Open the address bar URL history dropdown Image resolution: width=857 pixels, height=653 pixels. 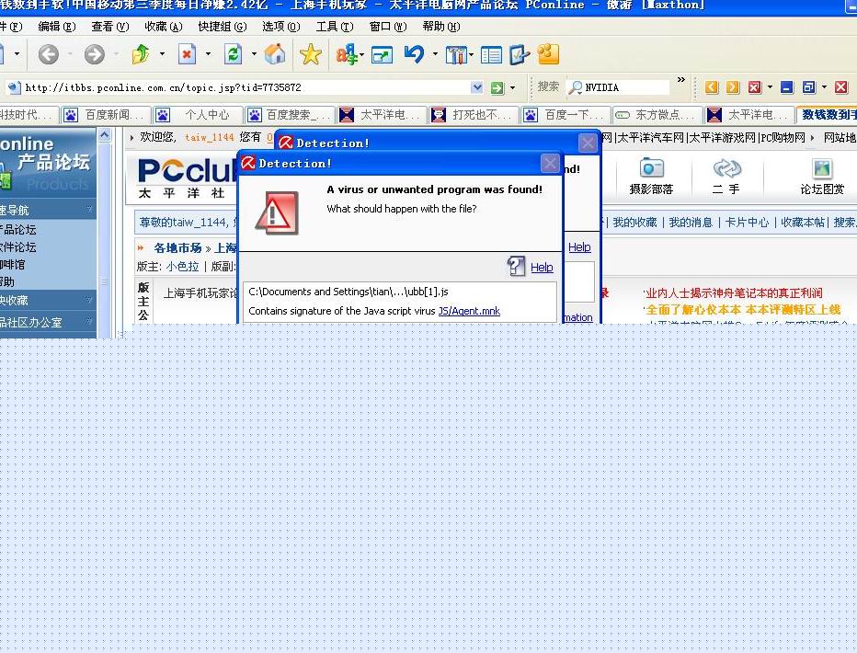click(476, 87)
